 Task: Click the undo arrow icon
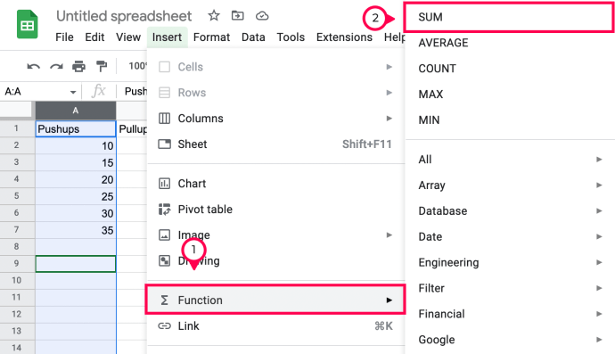pyautogui.click(x=33, y=66)
